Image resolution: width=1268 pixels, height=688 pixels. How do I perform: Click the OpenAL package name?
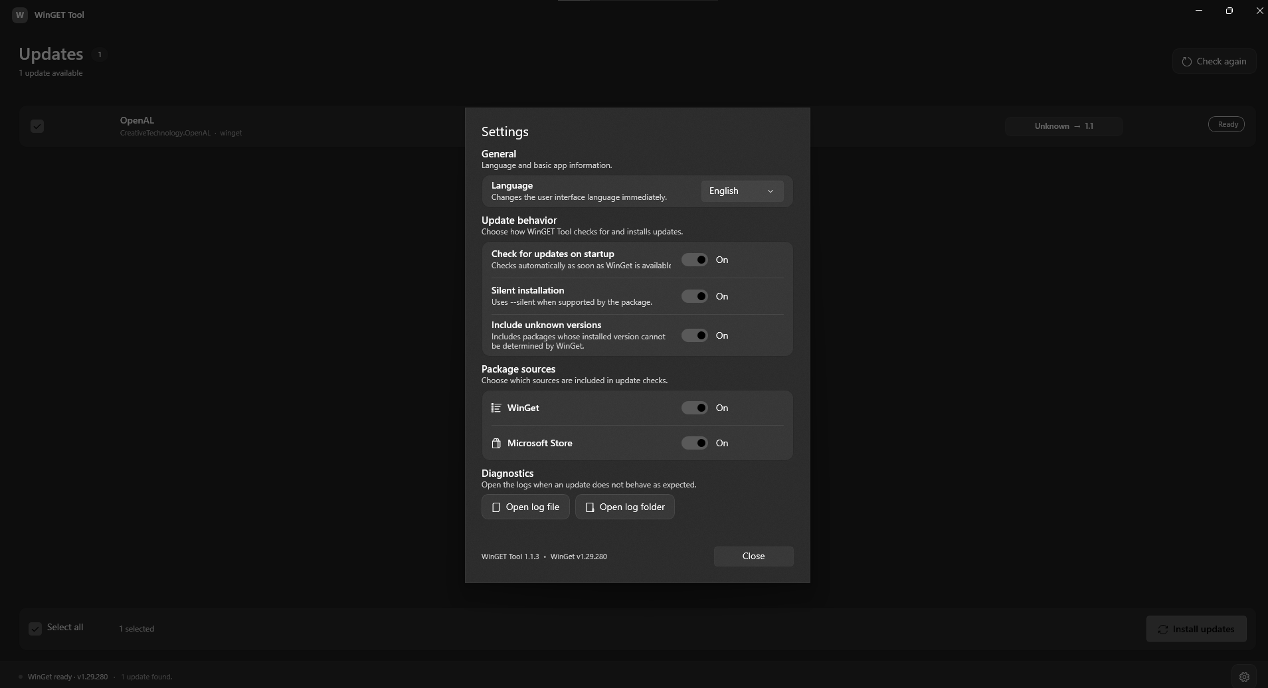coord(137,120)
